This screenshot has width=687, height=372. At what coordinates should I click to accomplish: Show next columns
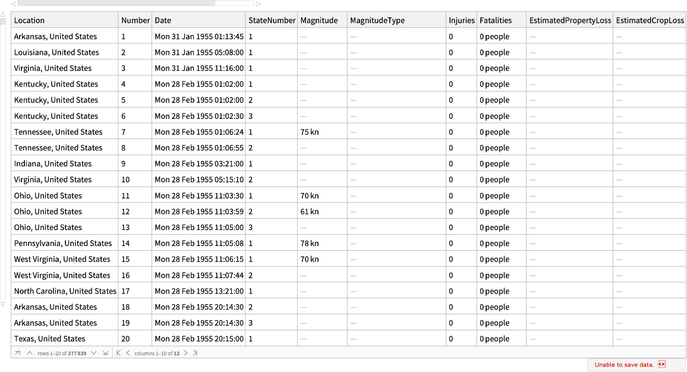(x=185, y=353)
